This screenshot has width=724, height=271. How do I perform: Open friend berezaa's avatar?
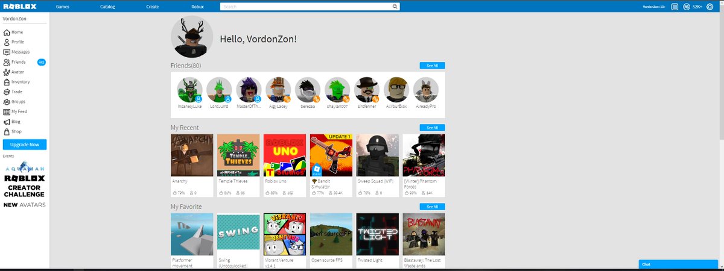pos(308,90)
